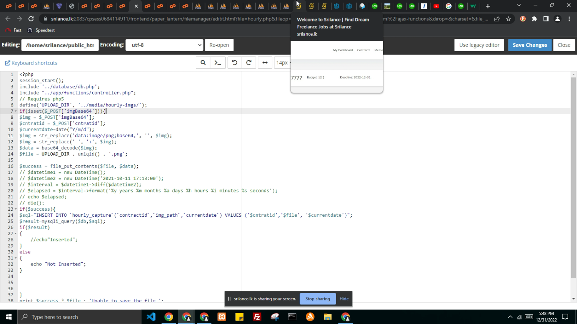Stop sharing the screen
This screenshot has height=324, width=577.
[317, 299]
